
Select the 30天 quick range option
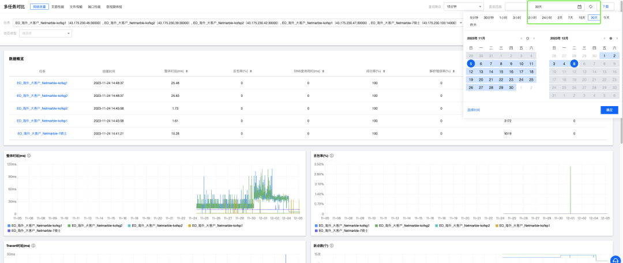(x=594, y=17)
